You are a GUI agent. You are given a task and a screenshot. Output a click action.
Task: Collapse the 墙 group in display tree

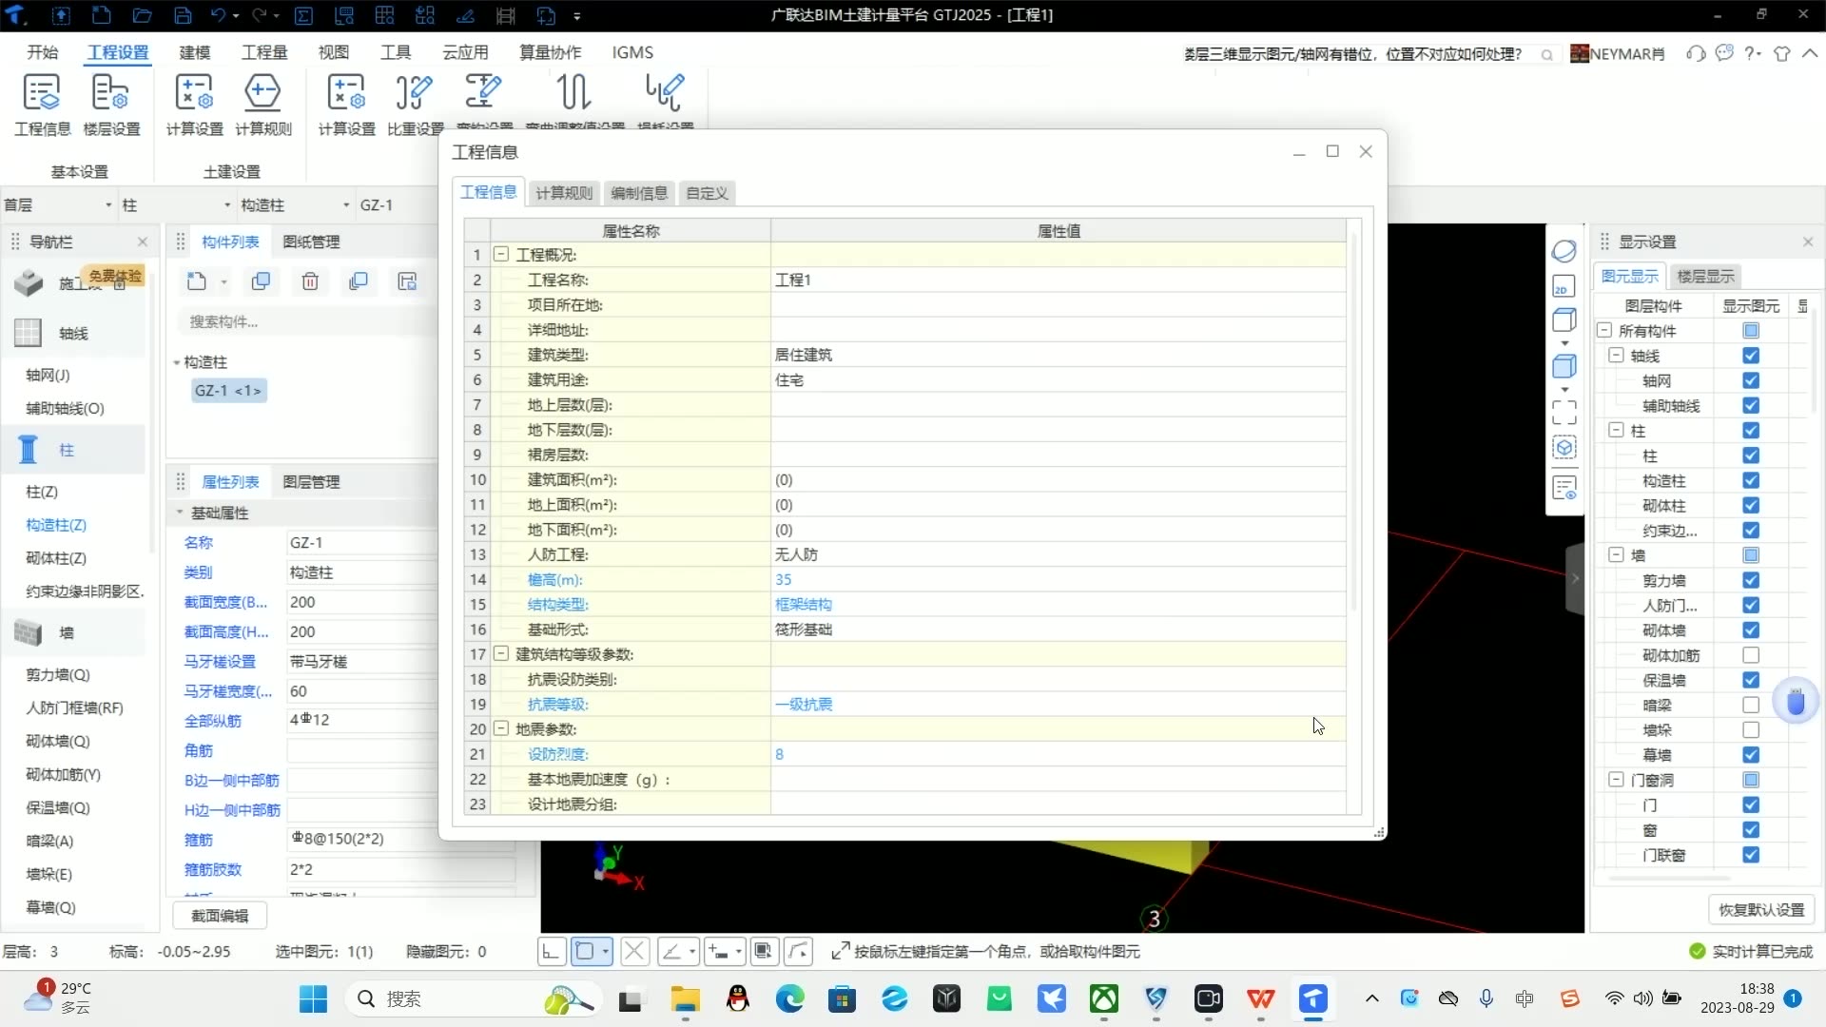pos(1616,554)
